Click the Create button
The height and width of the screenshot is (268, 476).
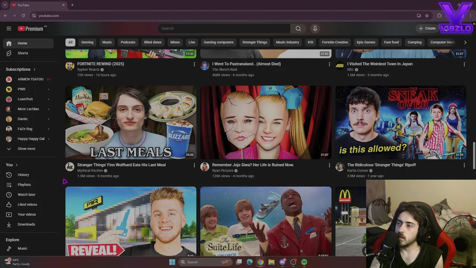427,28
